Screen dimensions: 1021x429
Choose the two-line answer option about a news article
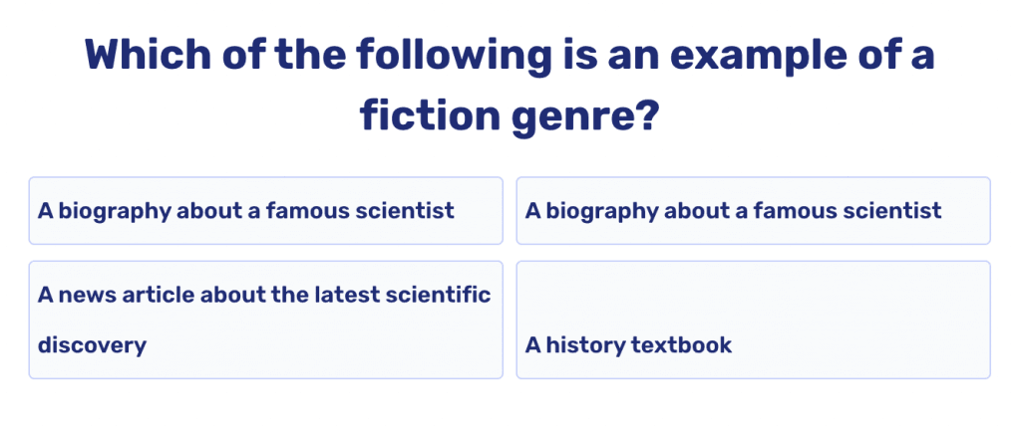[x=265, y=320]
